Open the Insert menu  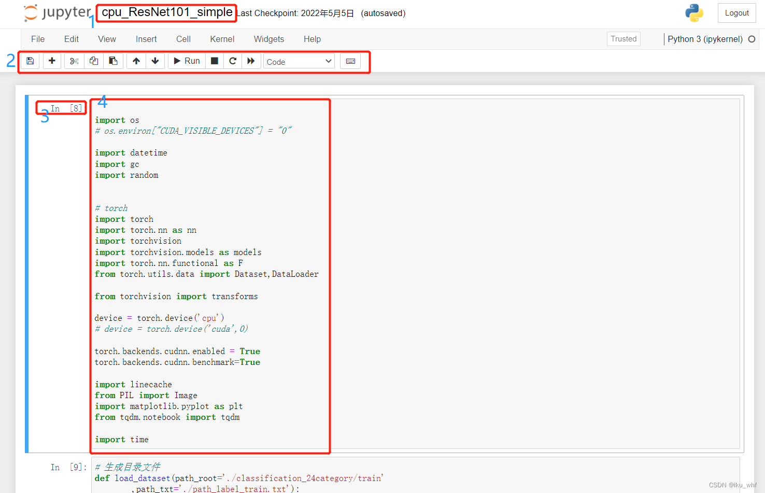(x=146, y=39)
